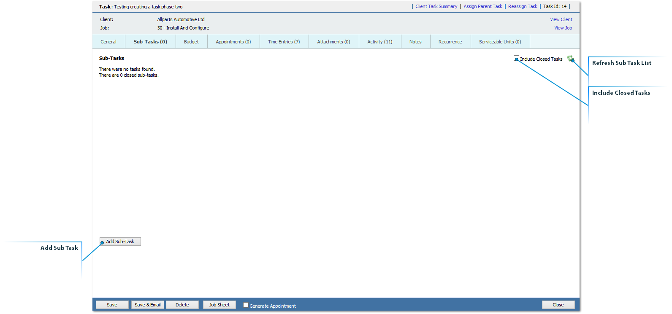The width and height of the screenshot is (672, 314).
Task: Tick the Include Closed Tasks checkbox
Action: 516,58
